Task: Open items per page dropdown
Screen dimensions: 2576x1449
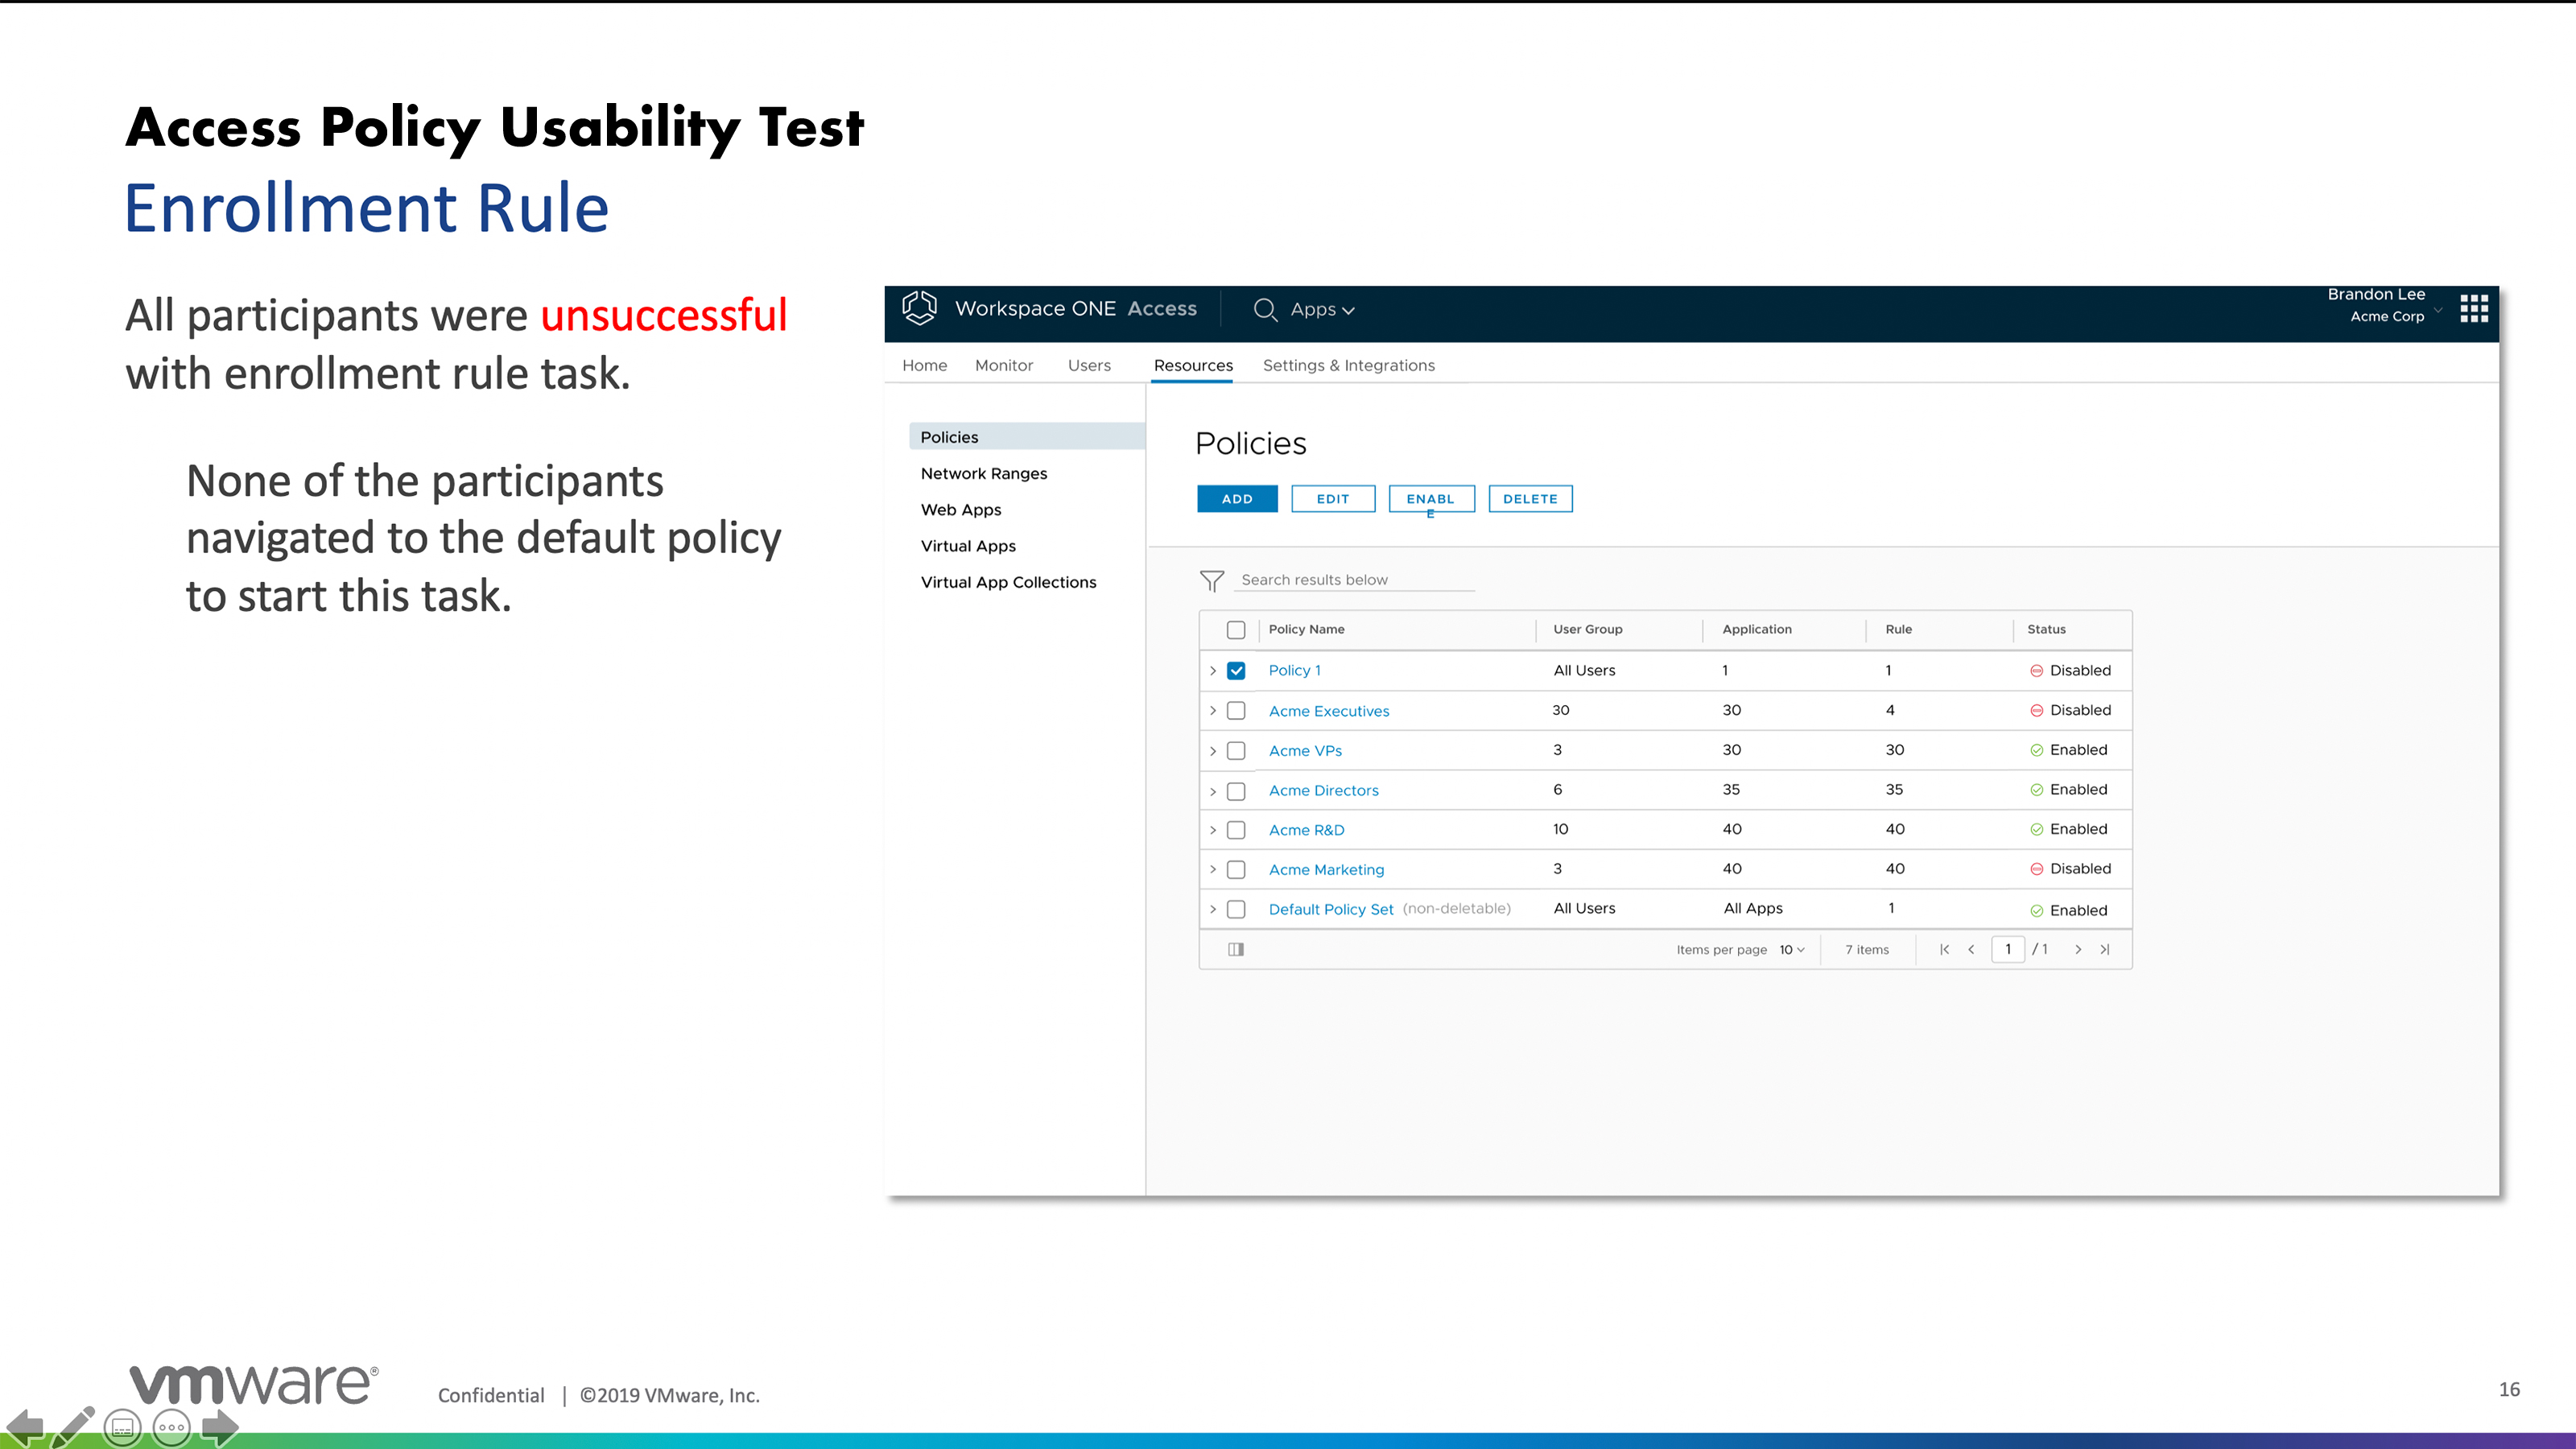Action: tap(1792, 949)
